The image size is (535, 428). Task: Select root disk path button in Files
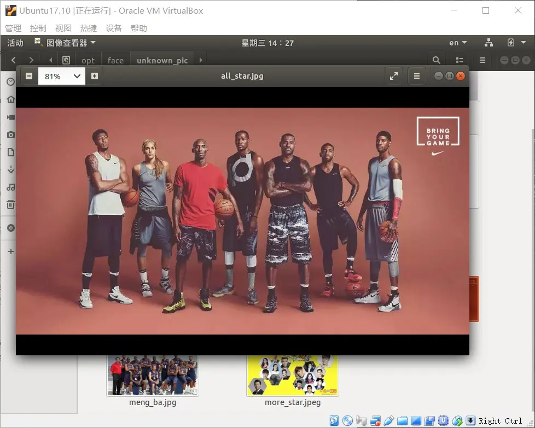66,60
